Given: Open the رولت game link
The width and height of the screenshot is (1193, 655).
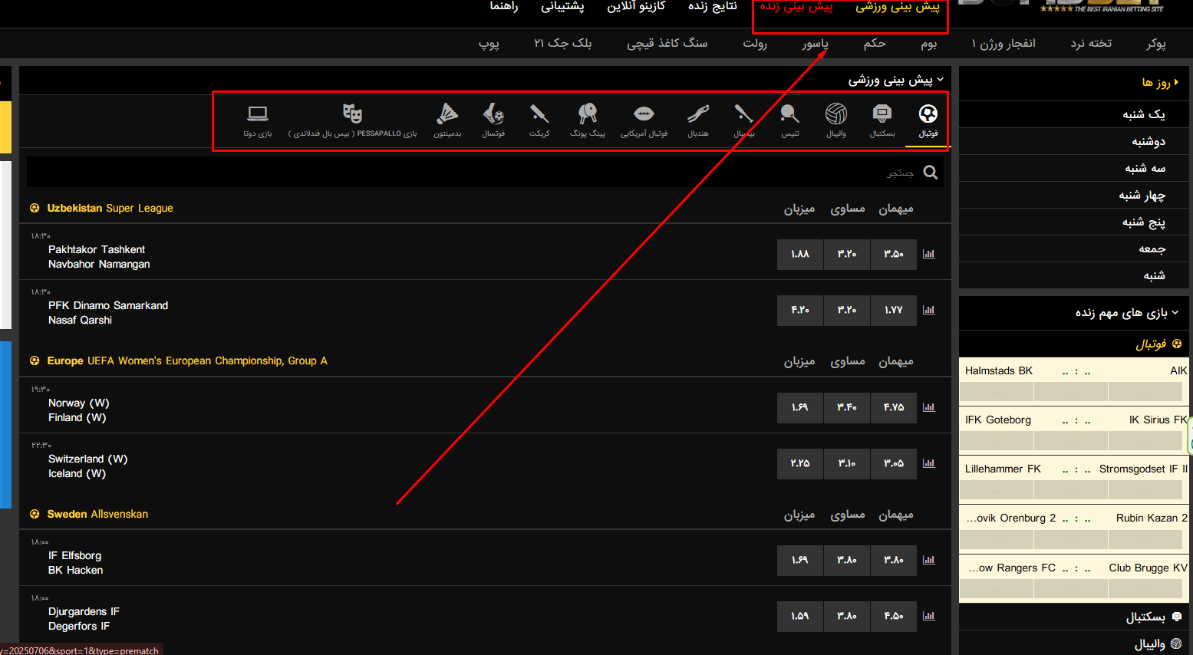Looking at the screenshot, I should [755, 44].
